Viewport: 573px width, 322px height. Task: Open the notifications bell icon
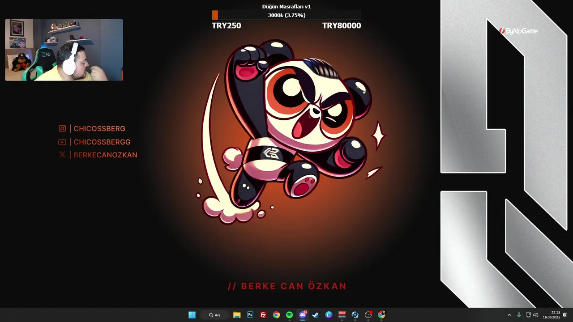[565, 315]
